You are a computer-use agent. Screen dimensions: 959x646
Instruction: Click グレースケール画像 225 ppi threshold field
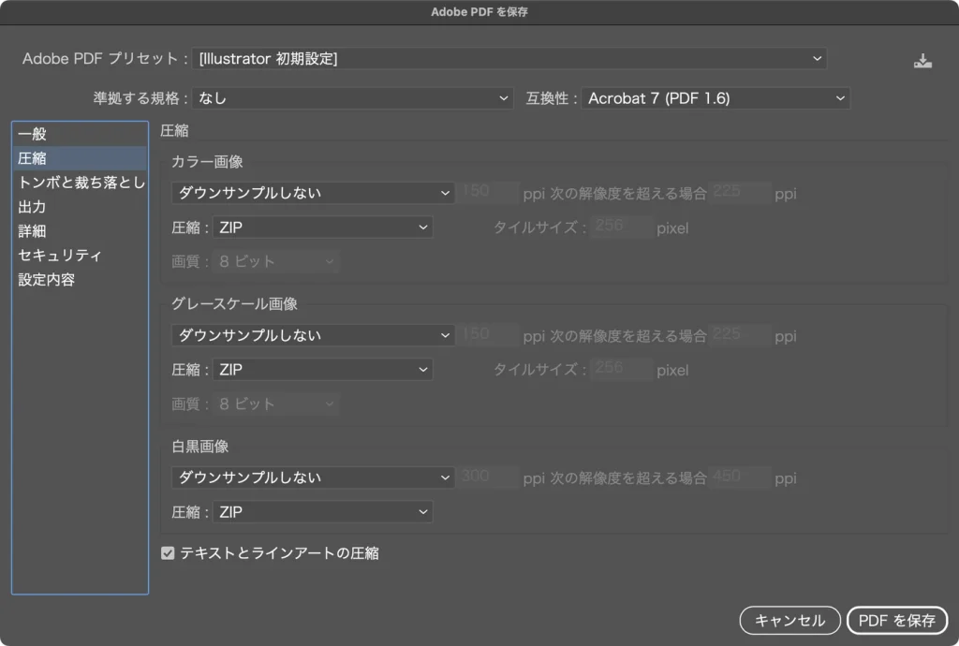point(740,335)
